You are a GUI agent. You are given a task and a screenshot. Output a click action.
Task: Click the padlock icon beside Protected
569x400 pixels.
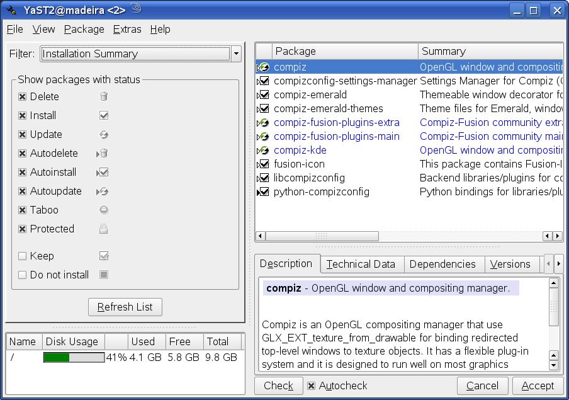(104, 229)
